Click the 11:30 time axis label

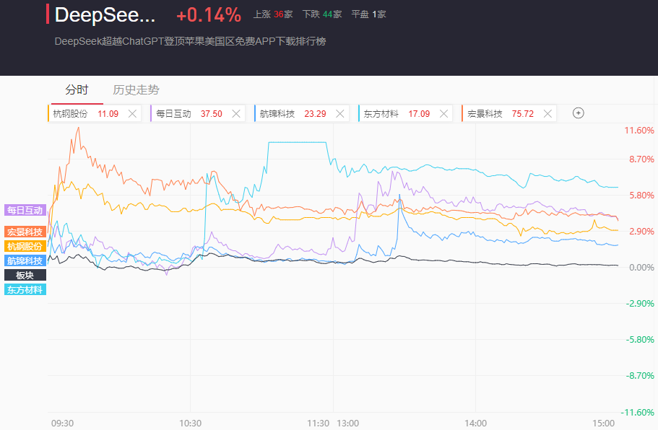tap(318, 424)
